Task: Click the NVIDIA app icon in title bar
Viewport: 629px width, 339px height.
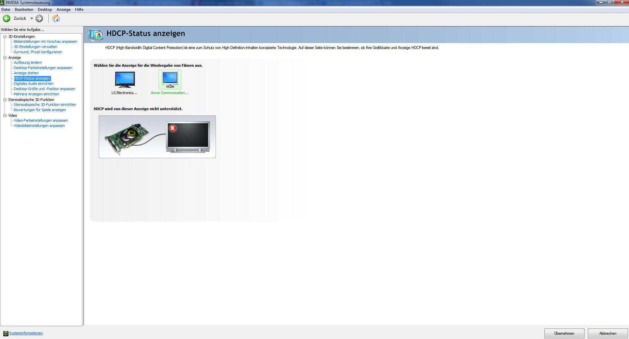Action: (2, 3)
